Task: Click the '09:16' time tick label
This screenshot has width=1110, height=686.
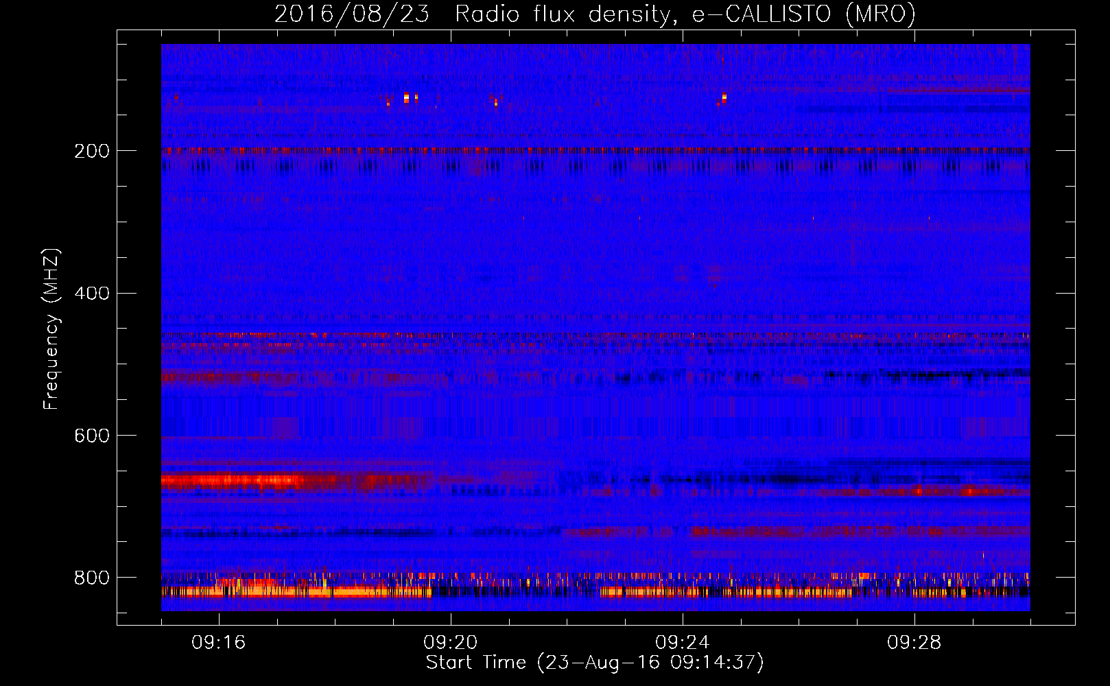Action: click(219, 643)
